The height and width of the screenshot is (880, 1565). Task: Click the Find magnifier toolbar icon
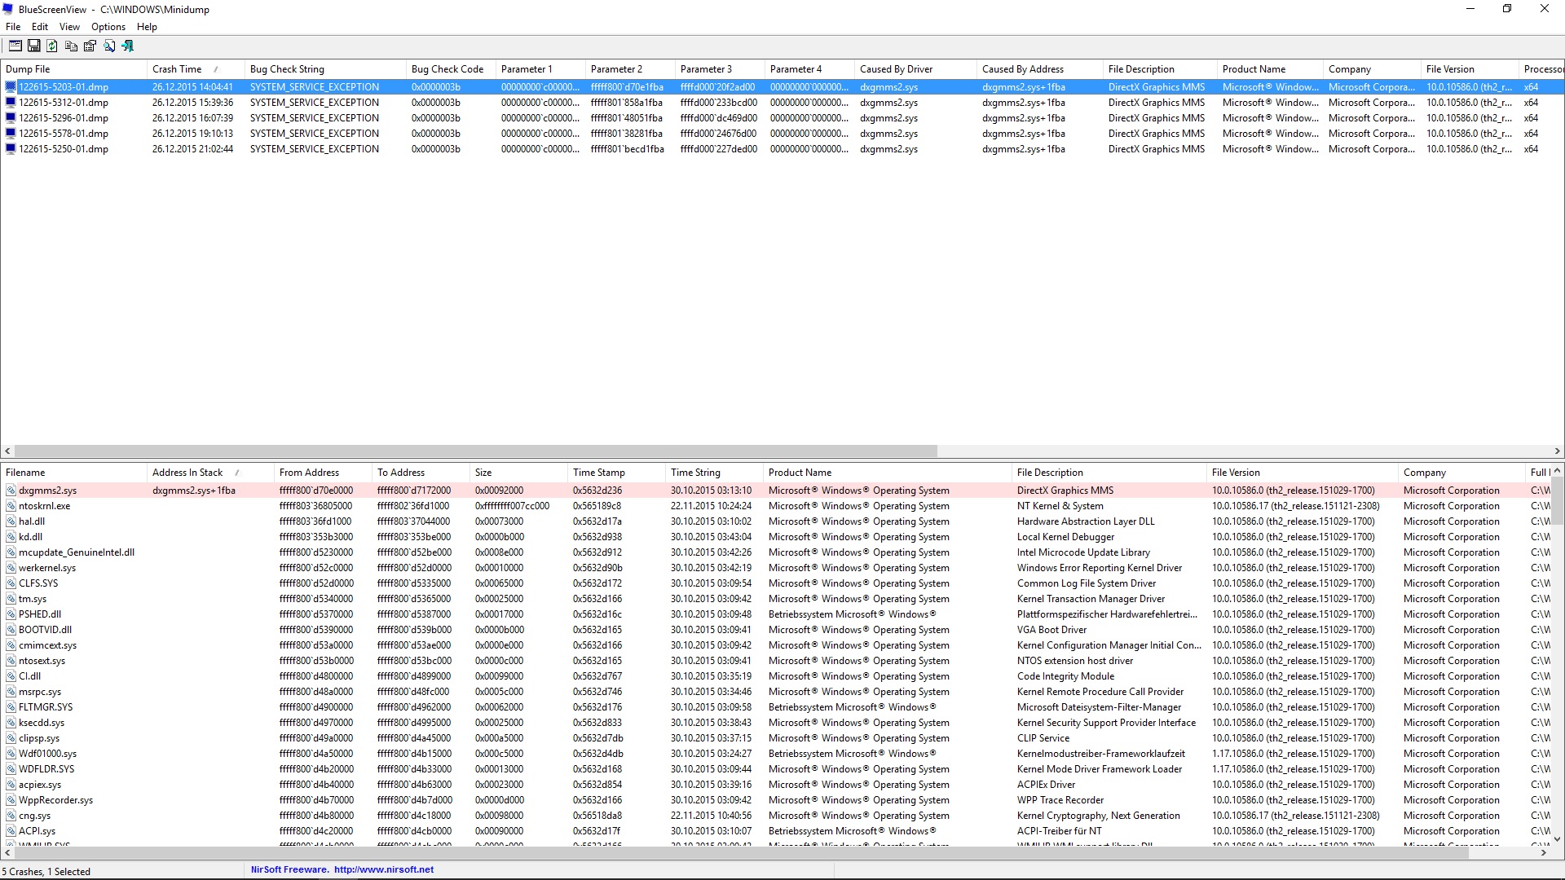tap(109, 46)
